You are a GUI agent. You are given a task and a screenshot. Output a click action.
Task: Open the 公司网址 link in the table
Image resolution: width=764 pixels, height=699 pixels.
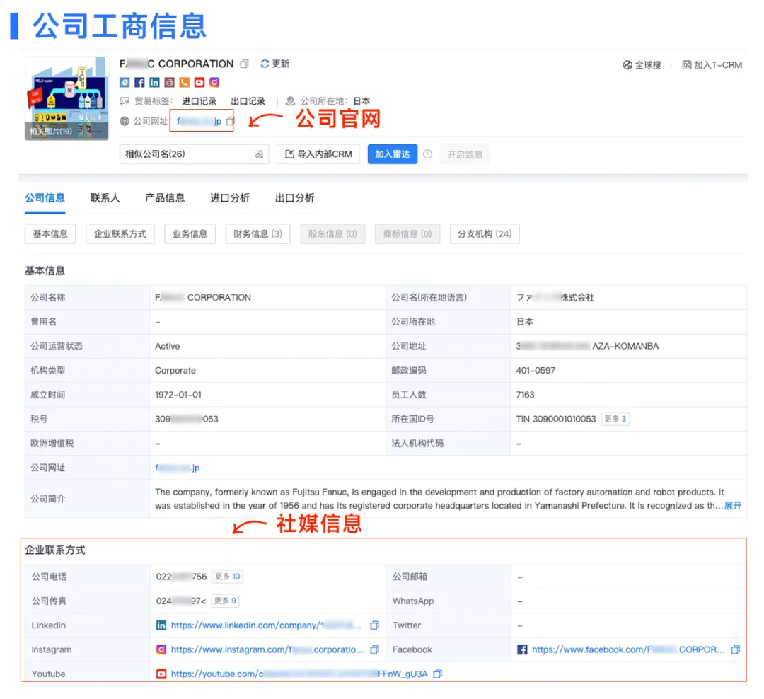(178, 468)
